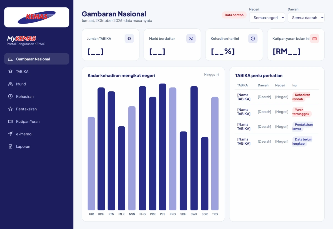Image resolution: width=333 pixels, height=229 pixels.
Task: Open the e-Memo page
Action: tap(37, 134)
